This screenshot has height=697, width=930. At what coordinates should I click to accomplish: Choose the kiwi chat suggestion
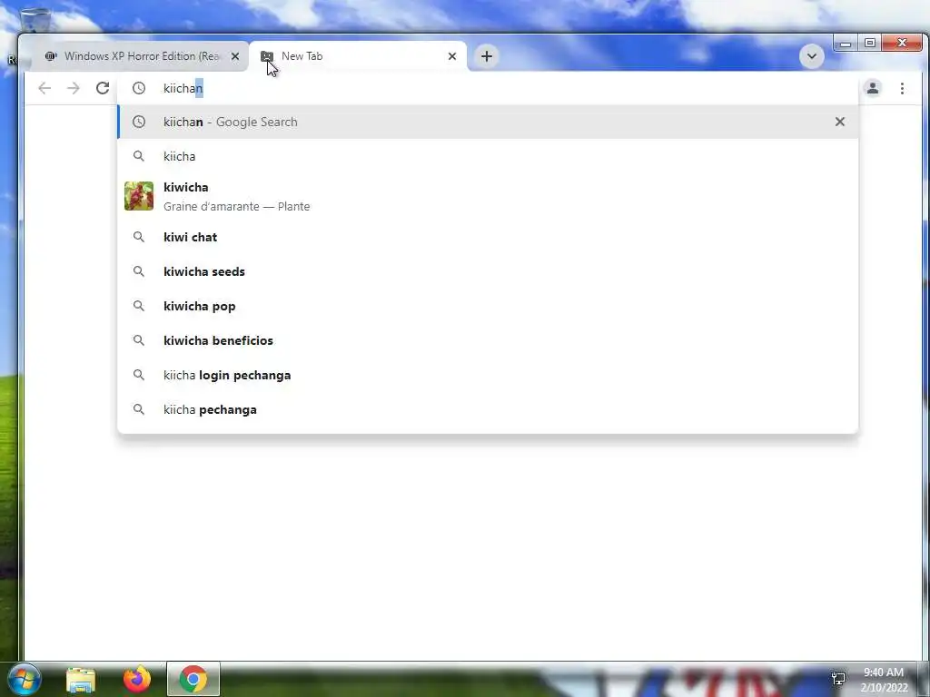(488, 237)
